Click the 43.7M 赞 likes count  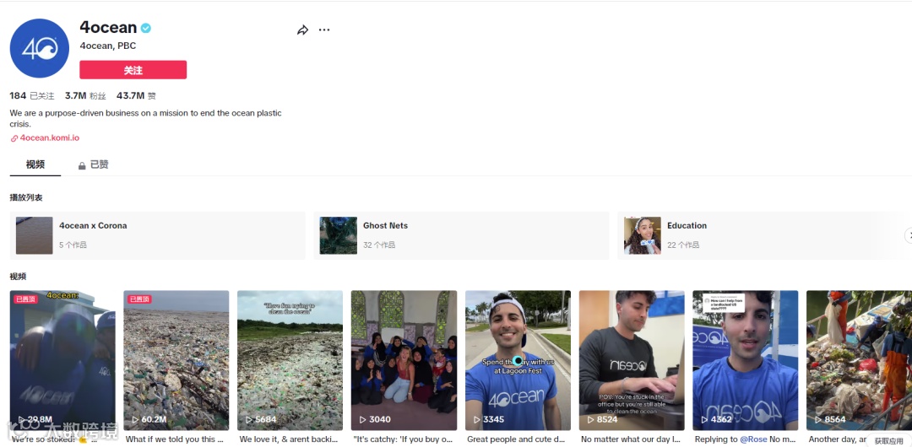pos(136,96)
